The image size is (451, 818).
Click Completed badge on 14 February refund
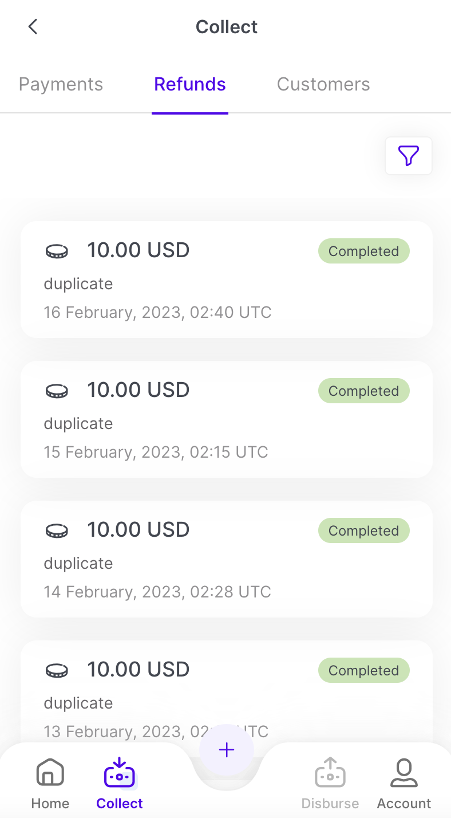(x=363, y=531)
